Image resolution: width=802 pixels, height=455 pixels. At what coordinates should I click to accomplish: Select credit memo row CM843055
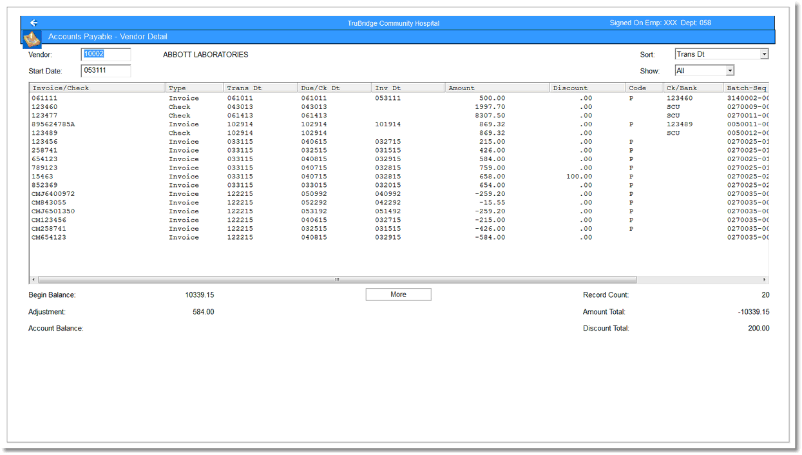pos(399,202)
